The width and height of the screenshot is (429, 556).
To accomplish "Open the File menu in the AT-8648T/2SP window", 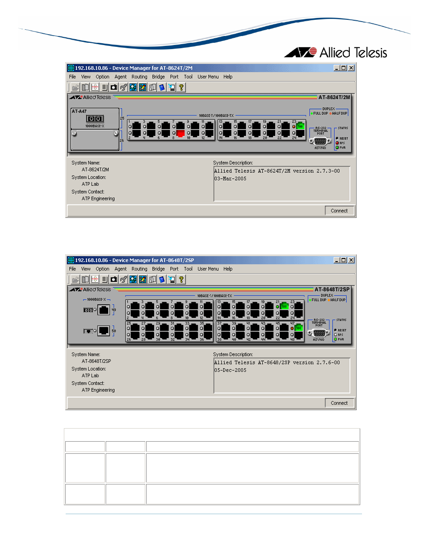I will click(x=72, y=269).
